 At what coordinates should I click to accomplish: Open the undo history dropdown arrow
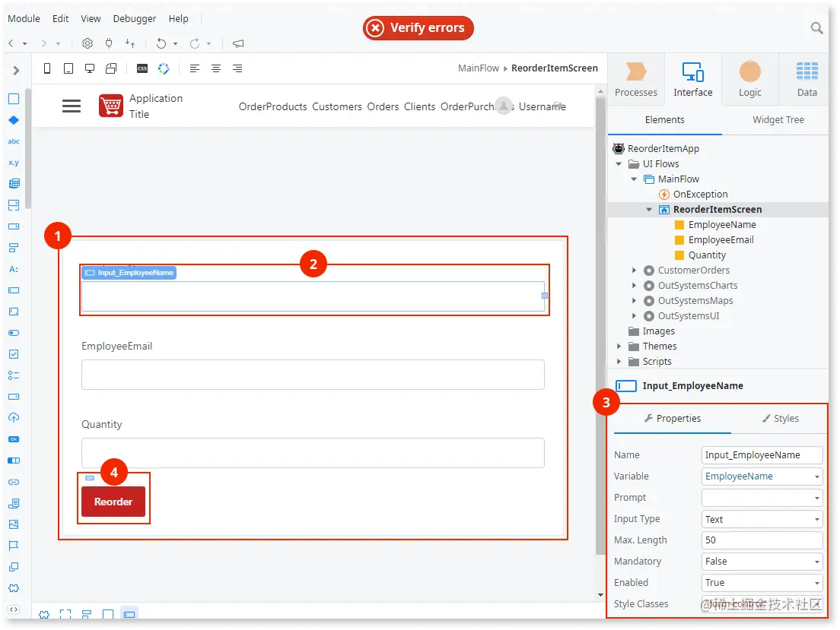click(175, 43)
